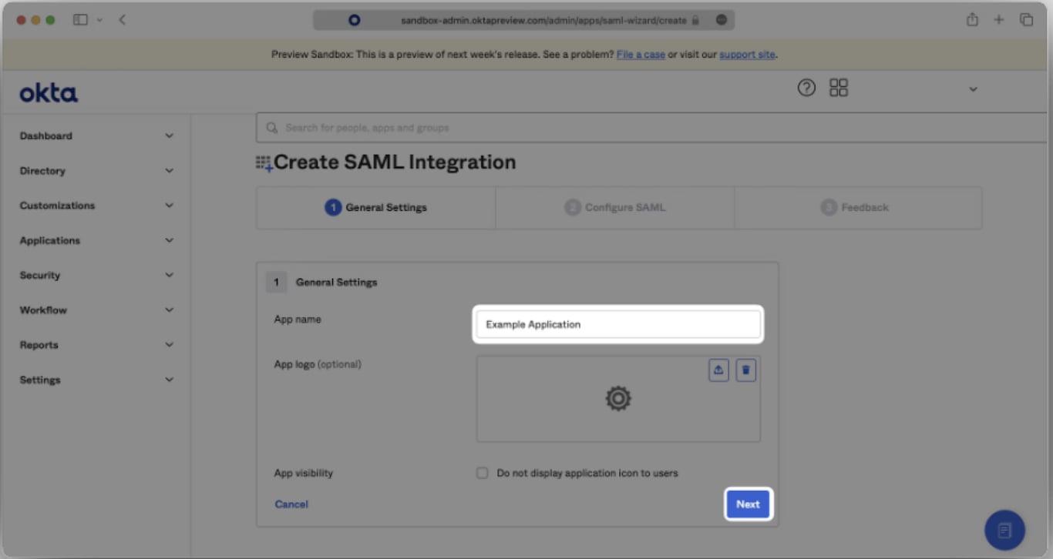This screenshot has width=1053, height=559.
Task: Click the delete logo trash icon
Action: (745, 370)
